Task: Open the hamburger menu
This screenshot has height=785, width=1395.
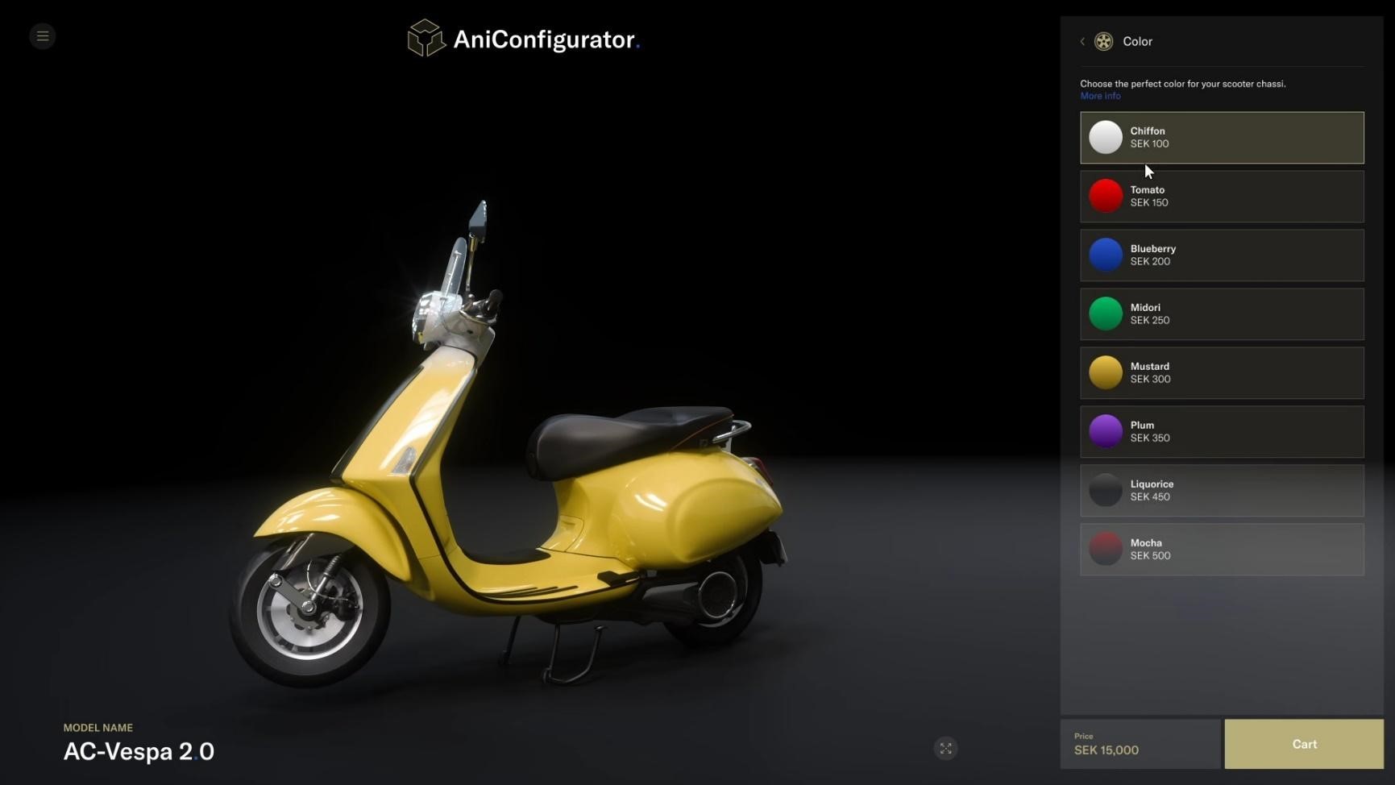Action: [43, 36]
